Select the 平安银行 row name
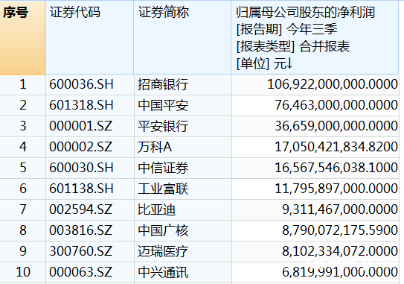404x284 pixels. click(183, 126)
